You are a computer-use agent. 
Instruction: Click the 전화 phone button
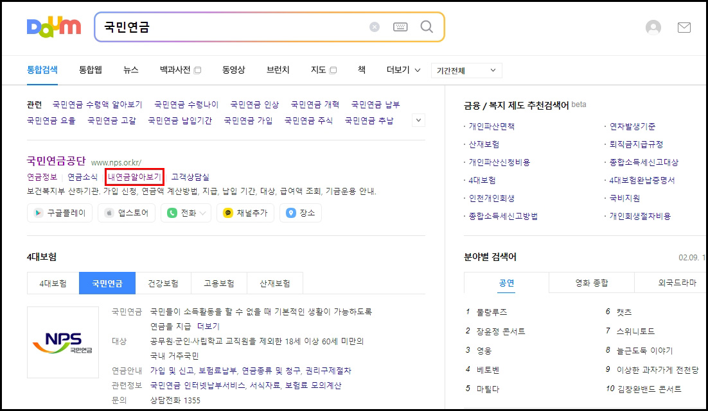coord(186,213)
